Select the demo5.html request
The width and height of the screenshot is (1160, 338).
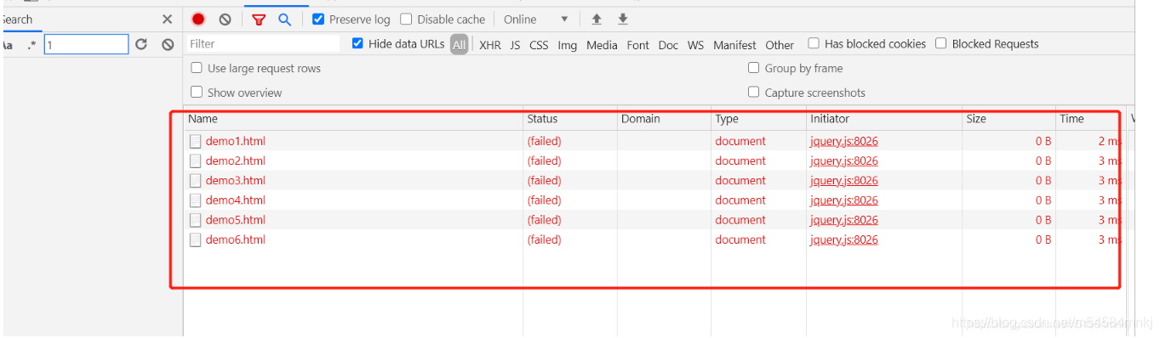tap(235, 220)
